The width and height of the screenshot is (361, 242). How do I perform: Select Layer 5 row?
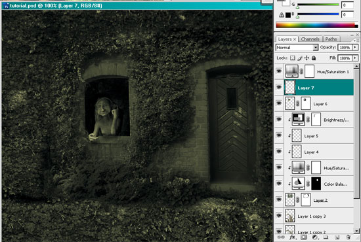319,136
